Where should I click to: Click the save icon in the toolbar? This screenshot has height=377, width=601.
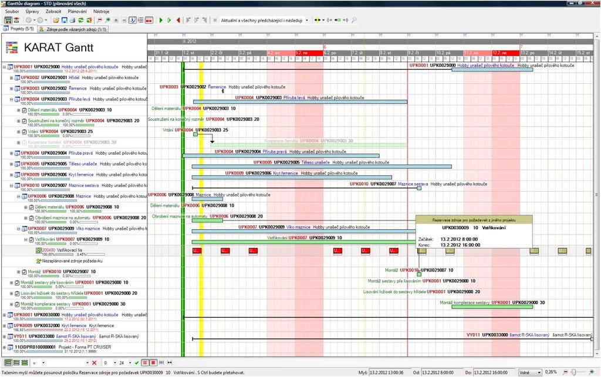(64, 20)
